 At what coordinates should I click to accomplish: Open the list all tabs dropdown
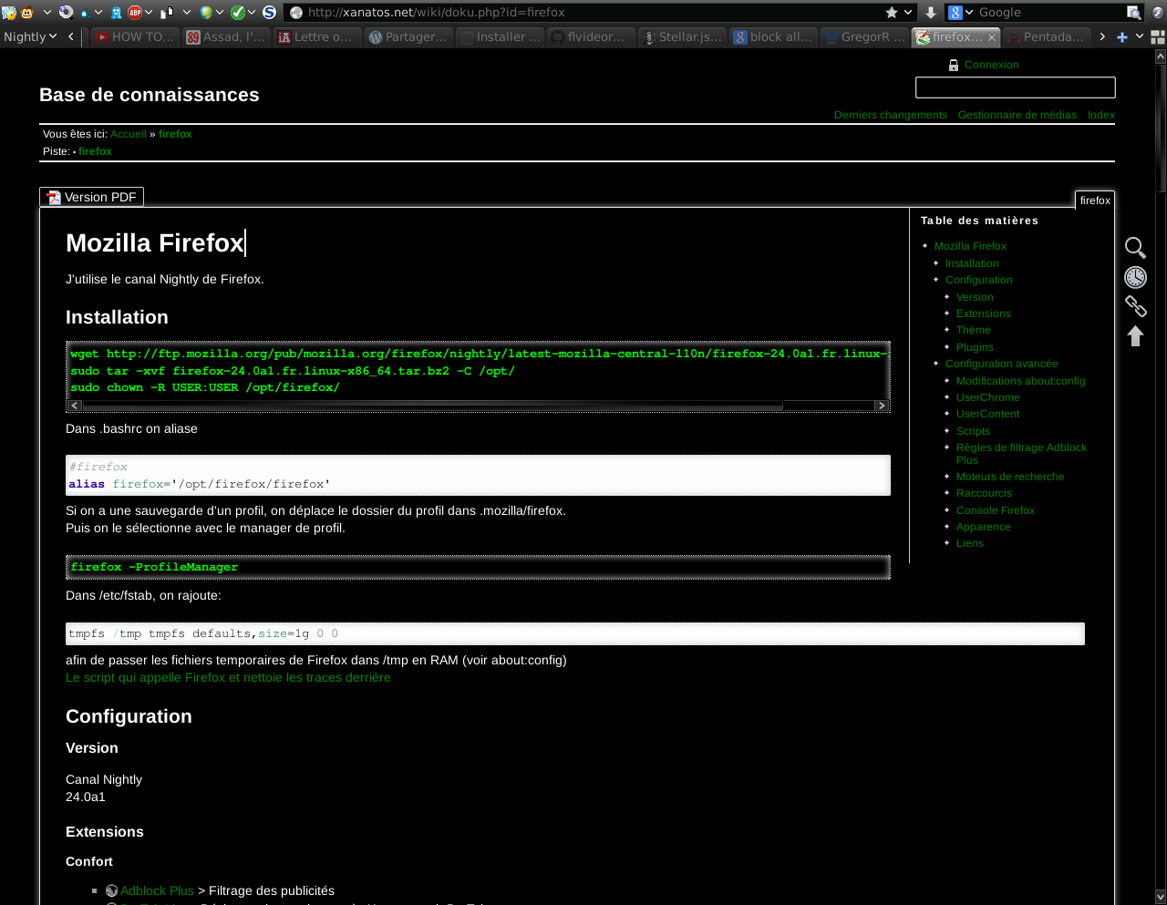[1140, 36]
